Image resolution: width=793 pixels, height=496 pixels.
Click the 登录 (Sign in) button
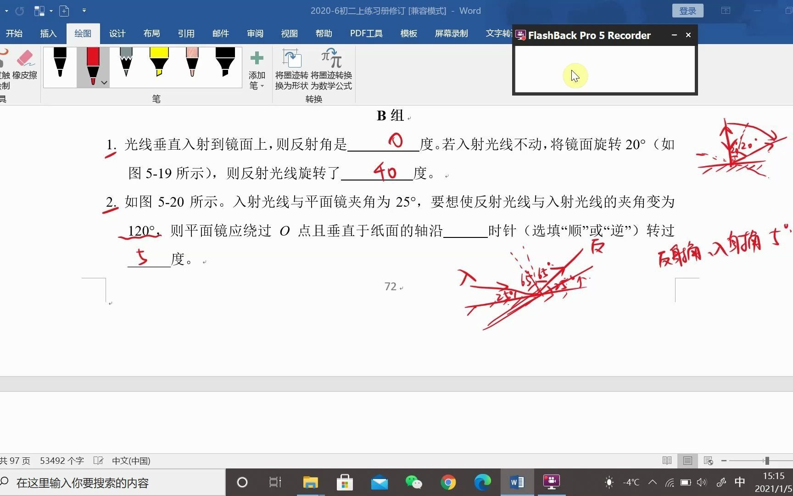click(x=687, y=11)
